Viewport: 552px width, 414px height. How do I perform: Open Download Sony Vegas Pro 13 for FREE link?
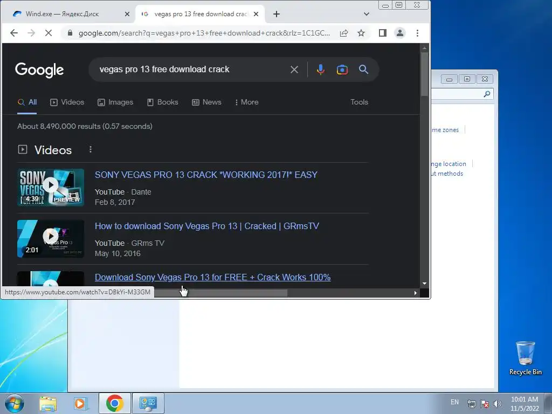click(212, 278)
